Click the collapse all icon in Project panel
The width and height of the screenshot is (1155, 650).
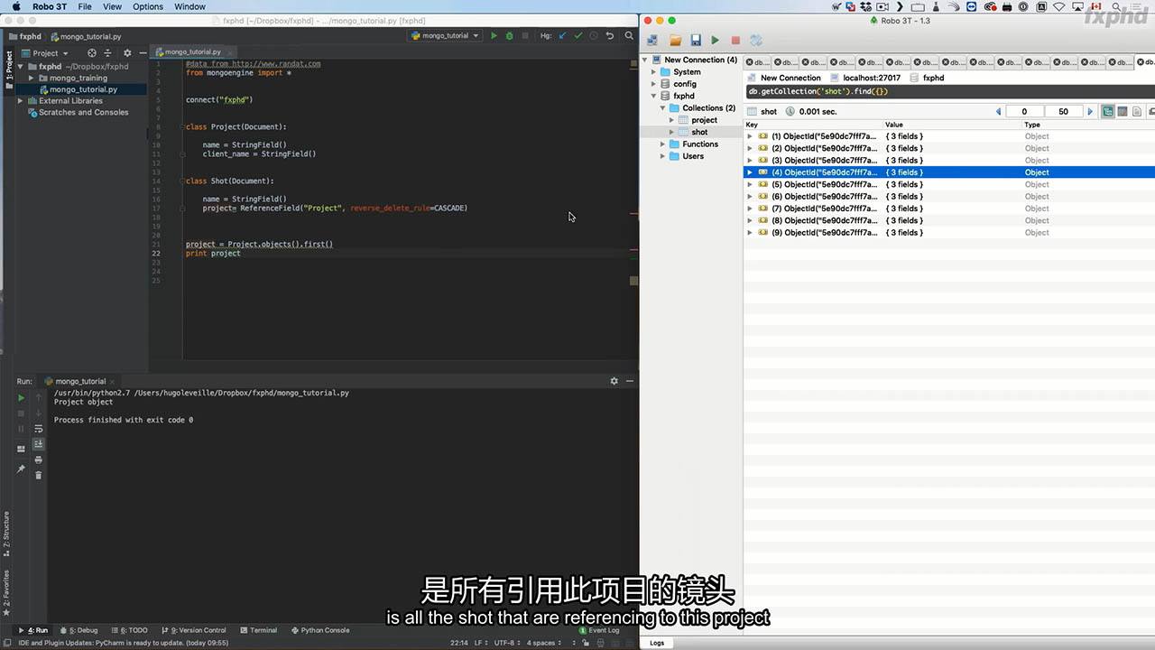point(107,53)
